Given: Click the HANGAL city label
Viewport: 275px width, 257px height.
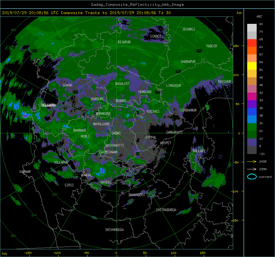Looking at the screenshot, I should (x=86, y=175).
